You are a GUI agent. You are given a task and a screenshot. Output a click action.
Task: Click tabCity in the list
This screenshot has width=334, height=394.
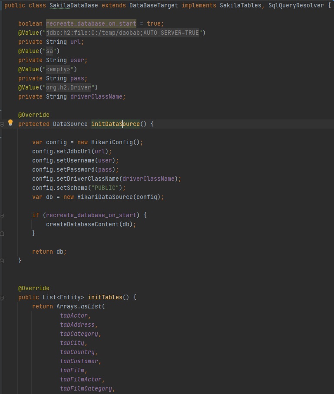pyautogui.click(x=72, y=343)
